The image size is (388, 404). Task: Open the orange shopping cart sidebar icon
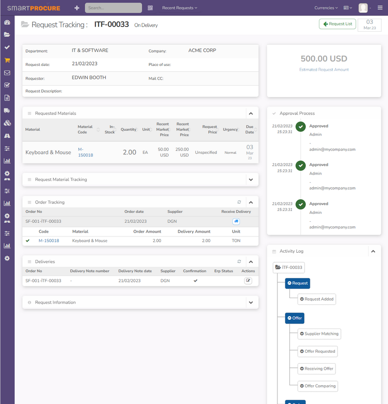tap(7, 60)
